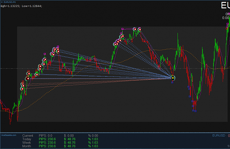Click the Current $: 0.00 value
Screen dimensions: 230x149
[69, 136]
